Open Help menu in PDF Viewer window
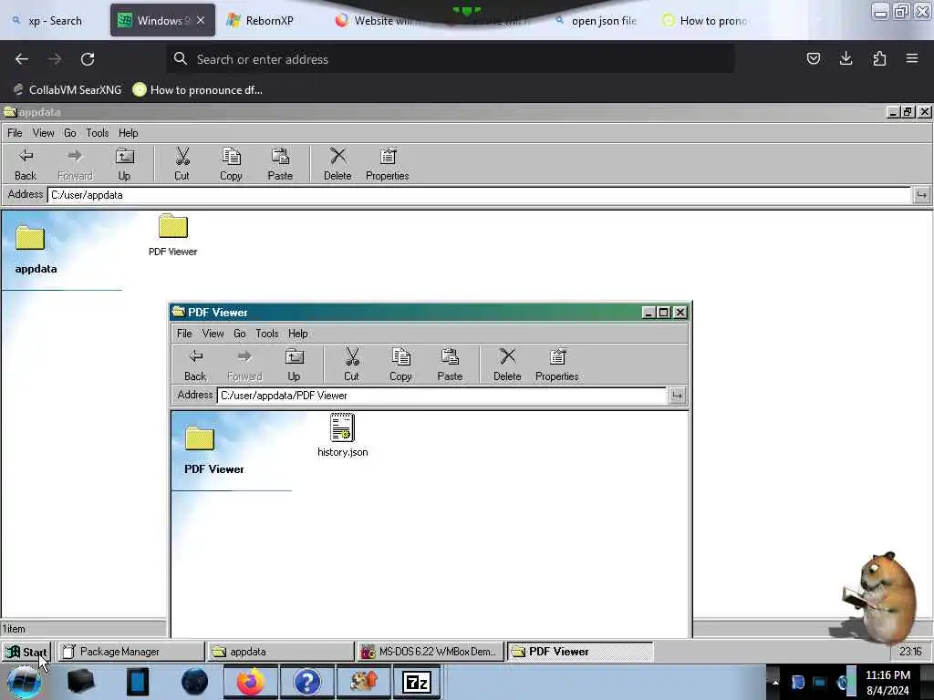Screen dimensions: 934x700 click(298, 334)
